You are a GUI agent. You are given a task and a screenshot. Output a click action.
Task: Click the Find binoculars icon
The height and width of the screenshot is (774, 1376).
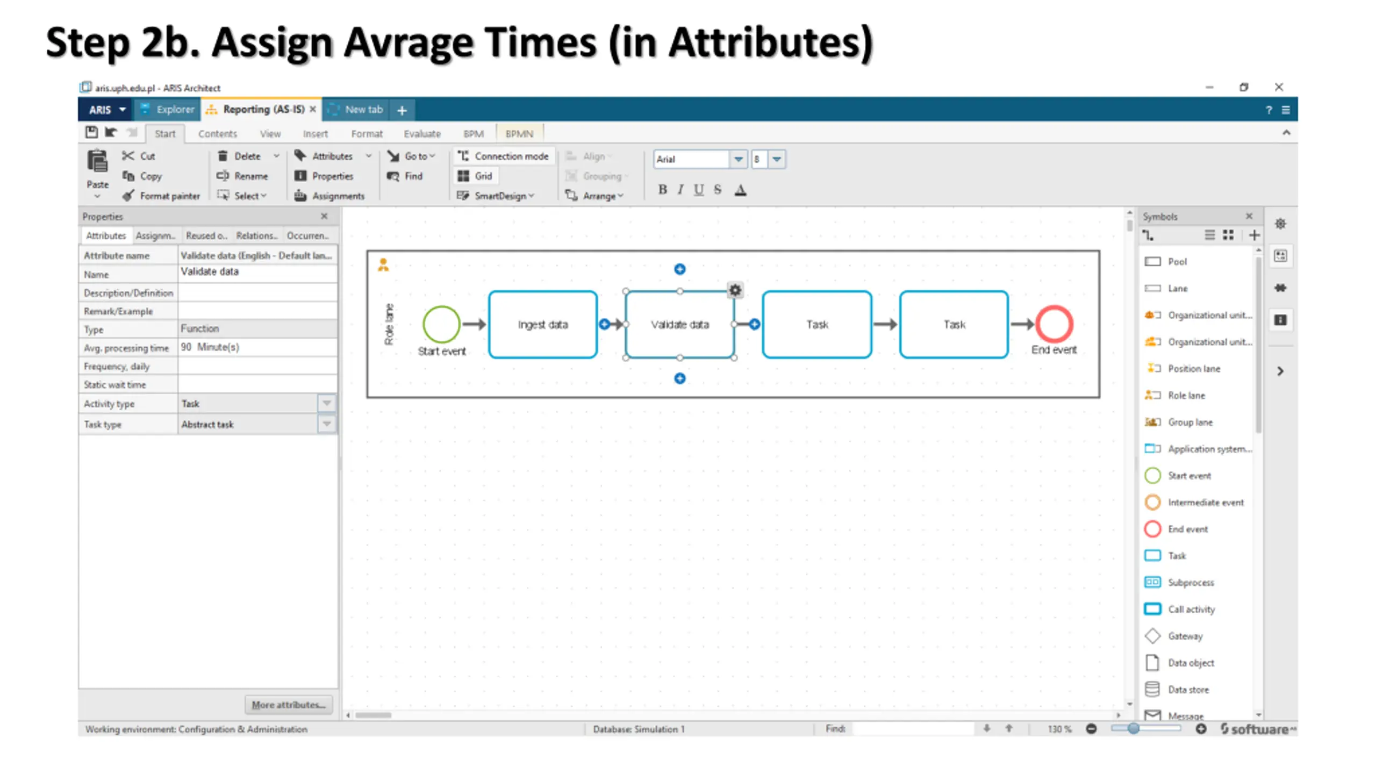393,176
